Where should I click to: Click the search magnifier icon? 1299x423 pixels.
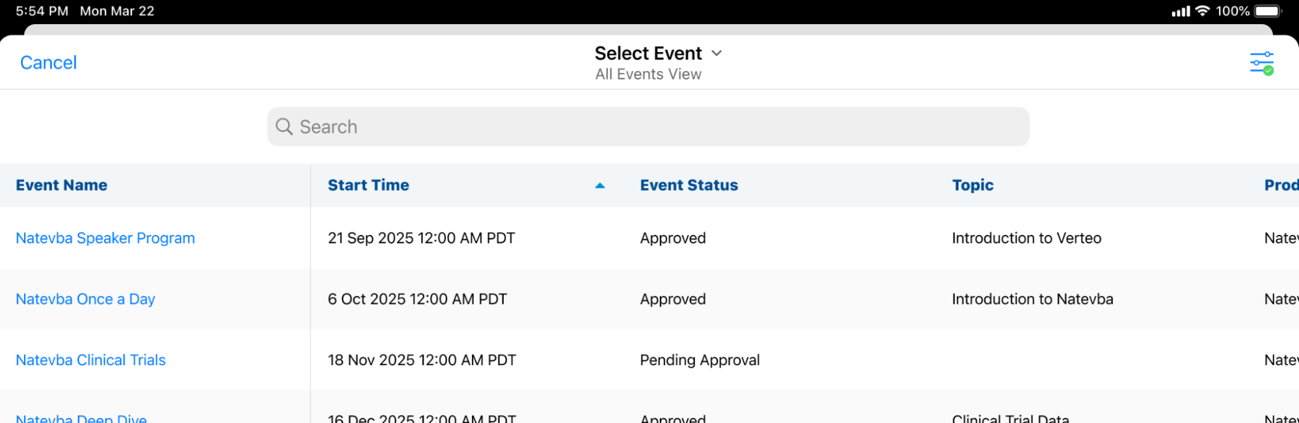[284, 126]
